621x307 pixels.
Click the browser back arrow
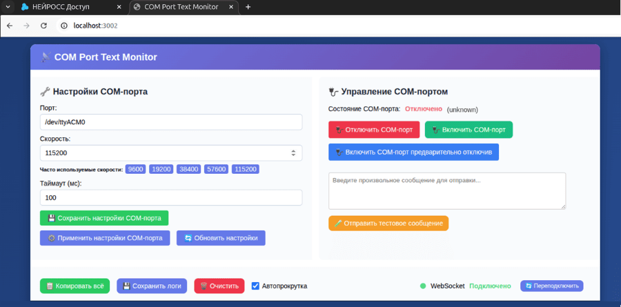pos(10,26)
